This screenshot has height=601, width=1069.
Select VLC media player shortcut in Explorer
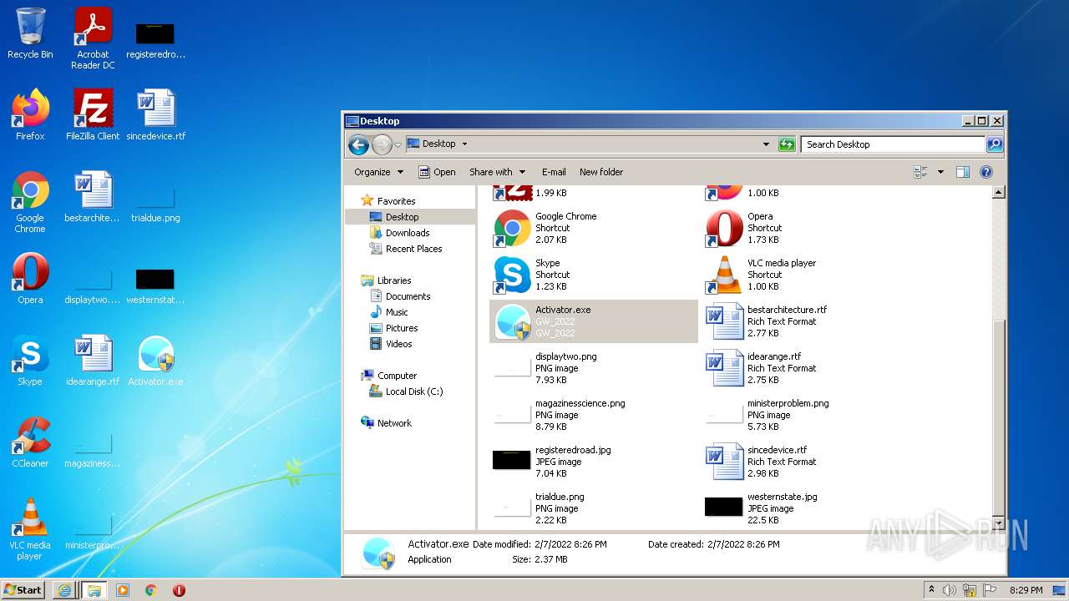[805, 275]
